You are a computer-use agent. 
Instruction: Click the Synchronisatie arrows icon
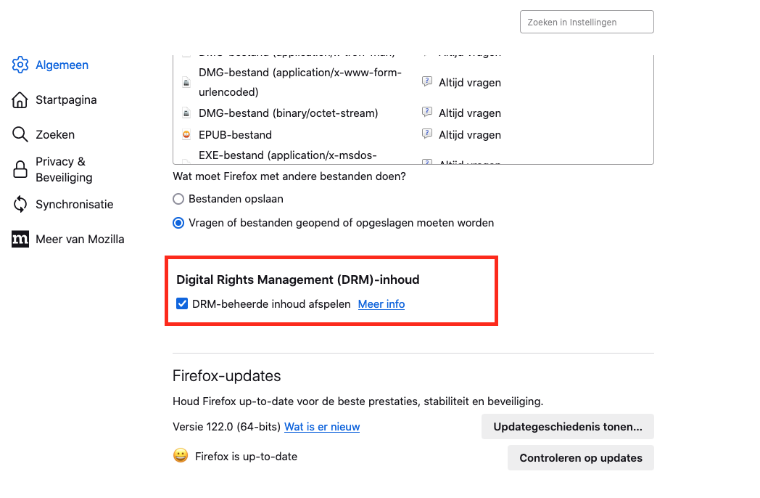(20, 205)
